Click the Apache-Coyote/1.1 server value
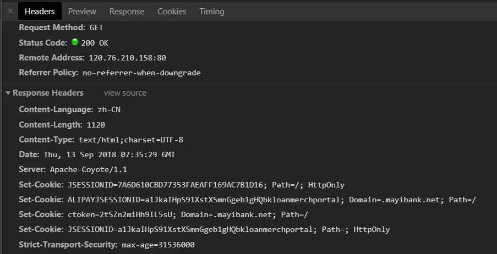Screen dimensions: 497x254 [89, 170]
